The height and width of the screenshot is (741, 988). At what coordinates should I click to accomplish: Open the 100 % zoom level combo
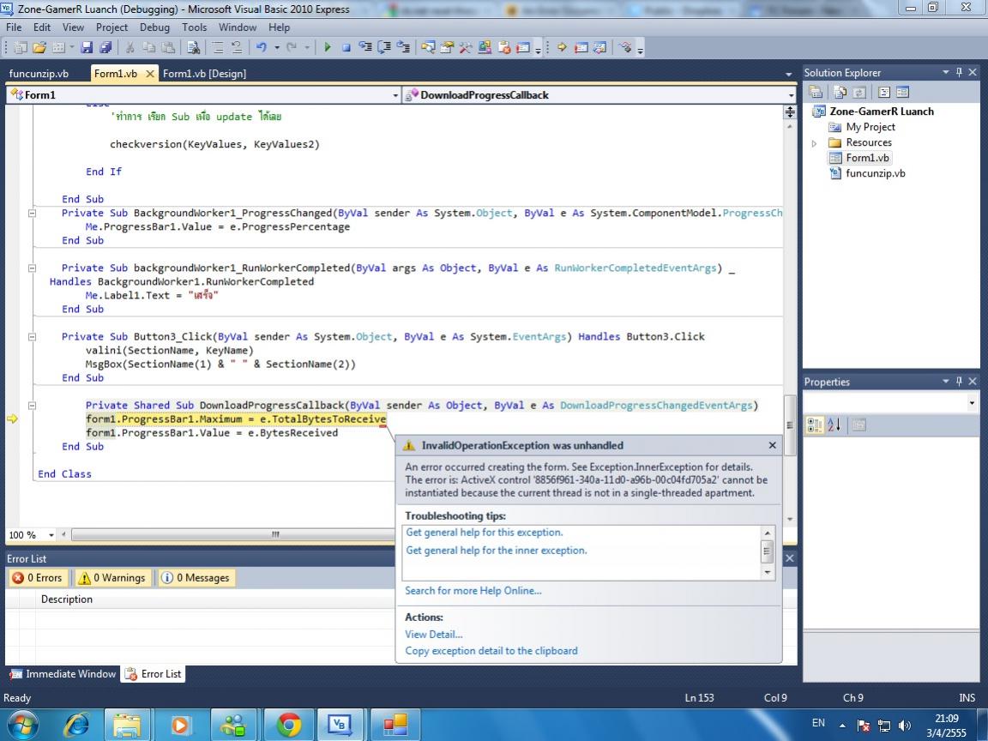pos(51,535)
